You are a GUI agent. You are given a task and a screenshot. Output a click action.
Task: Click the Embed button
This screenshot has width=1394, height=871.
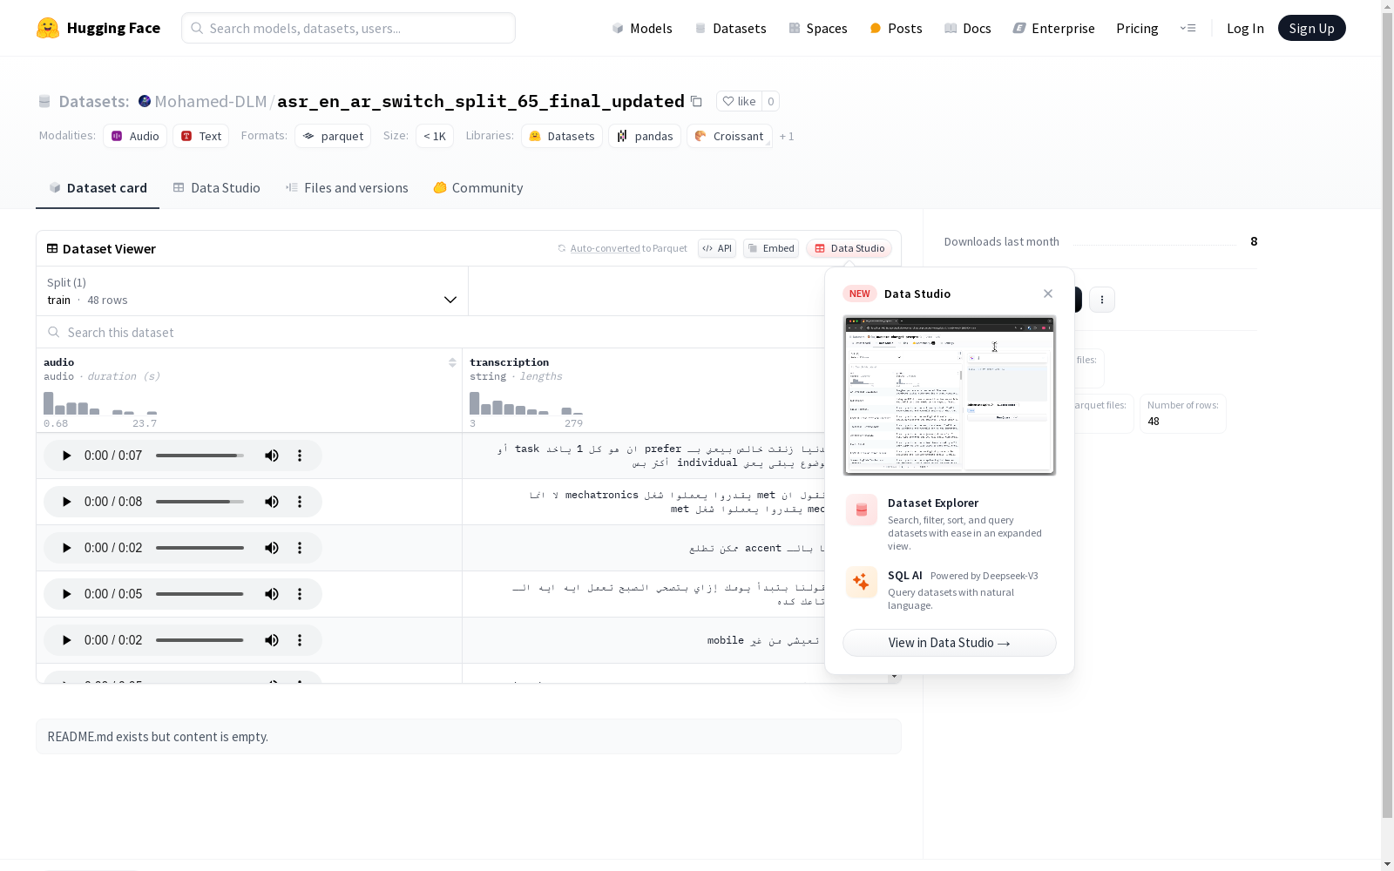[771, 248]
